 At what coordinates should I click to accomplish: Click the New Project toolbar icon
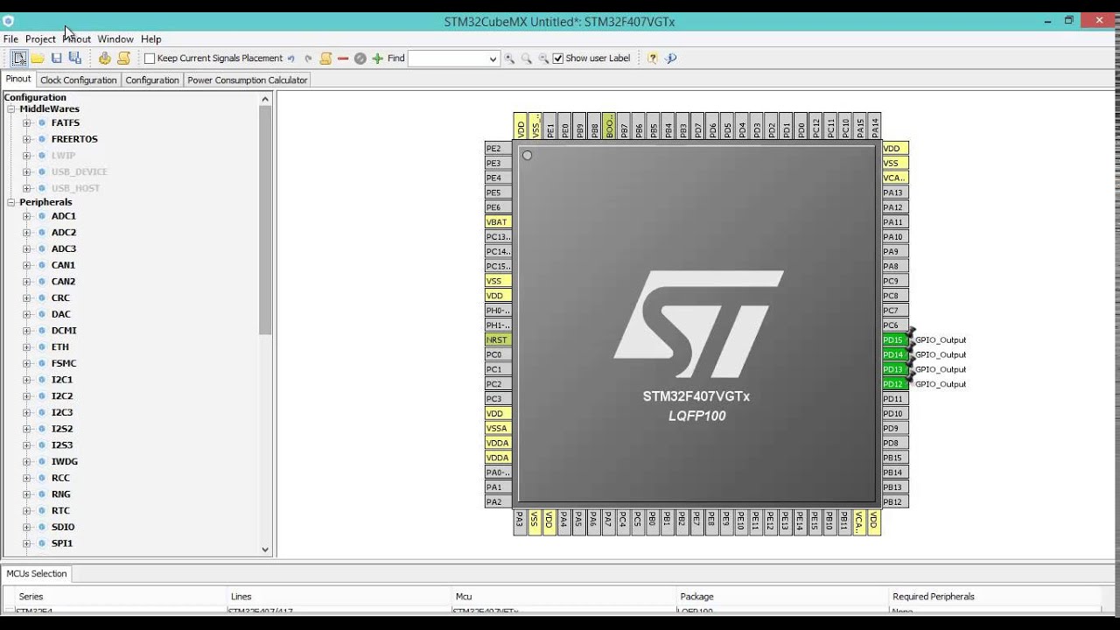tap(19, 59)
